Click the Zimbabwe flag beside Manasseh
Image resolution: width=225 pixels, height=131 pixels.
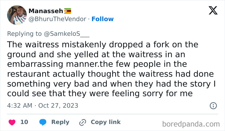[68, 11]
